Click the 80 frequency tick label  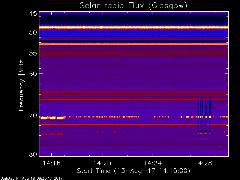coord(33,154)
